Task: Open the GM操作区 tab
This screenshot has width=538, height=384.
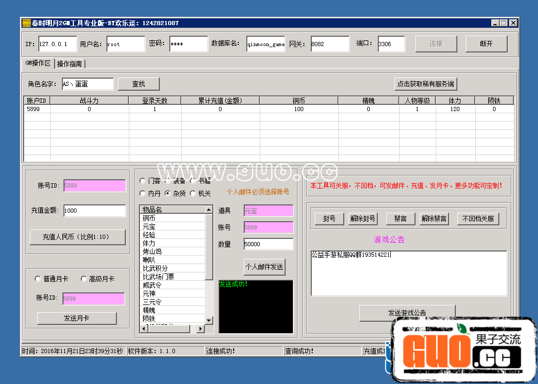Action: coord(38,63)
